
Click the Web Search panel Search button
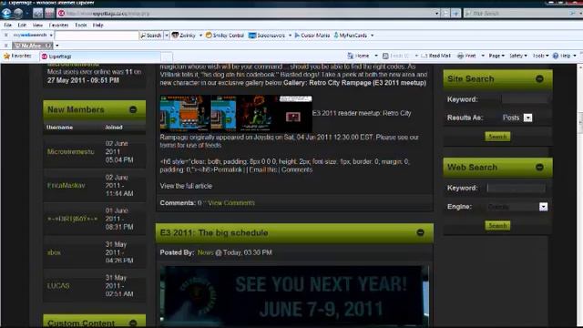tap(497, 225)
